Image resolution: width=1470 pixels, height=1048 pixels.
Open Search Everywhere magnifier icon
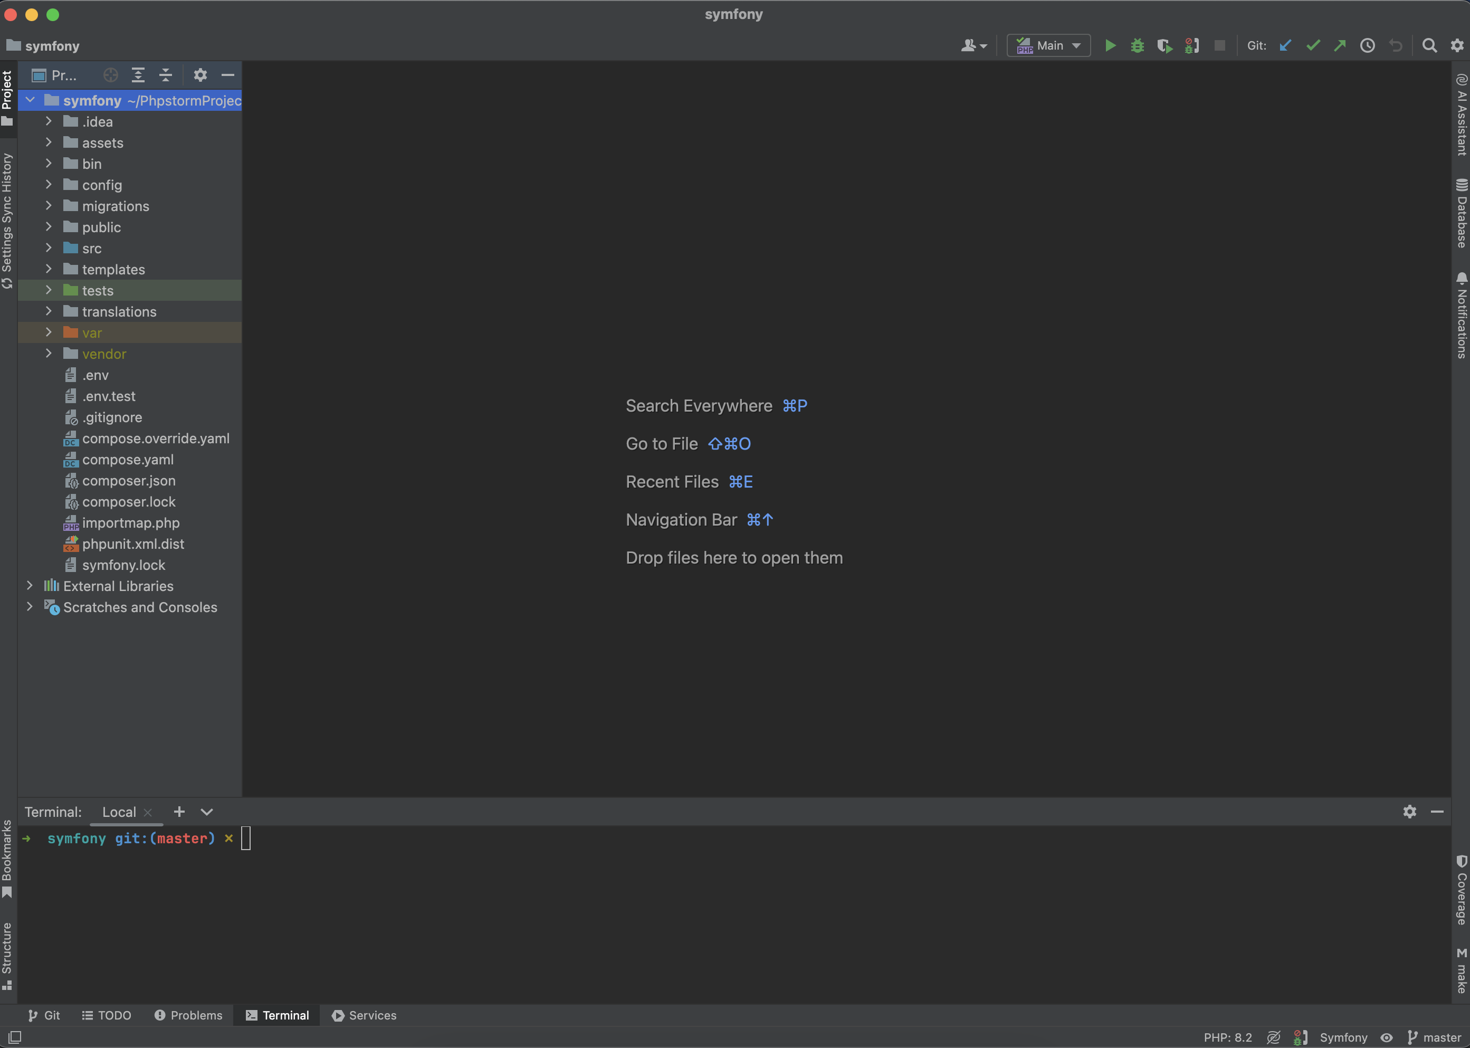1429,45
